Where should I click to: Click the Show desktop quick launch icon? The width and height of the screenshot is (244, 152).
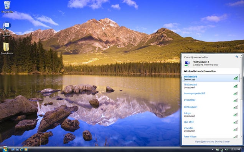tap(13, 149)
